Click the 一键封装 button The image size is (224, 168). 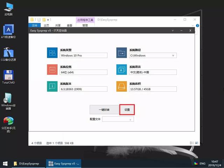pyautogui.click(x=104, y=110)
